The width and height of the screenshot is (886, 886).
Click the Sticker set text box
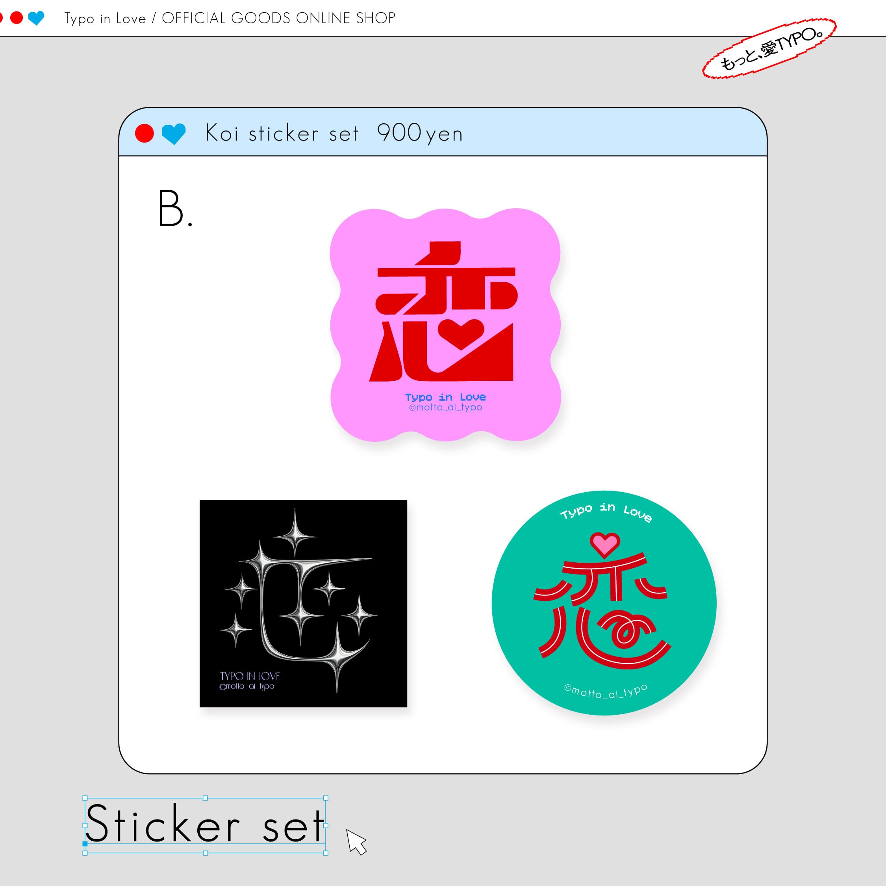205,825
